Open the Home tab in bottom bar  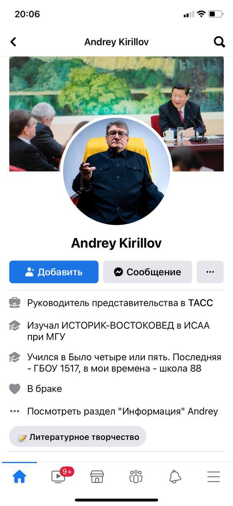point(19,477)
